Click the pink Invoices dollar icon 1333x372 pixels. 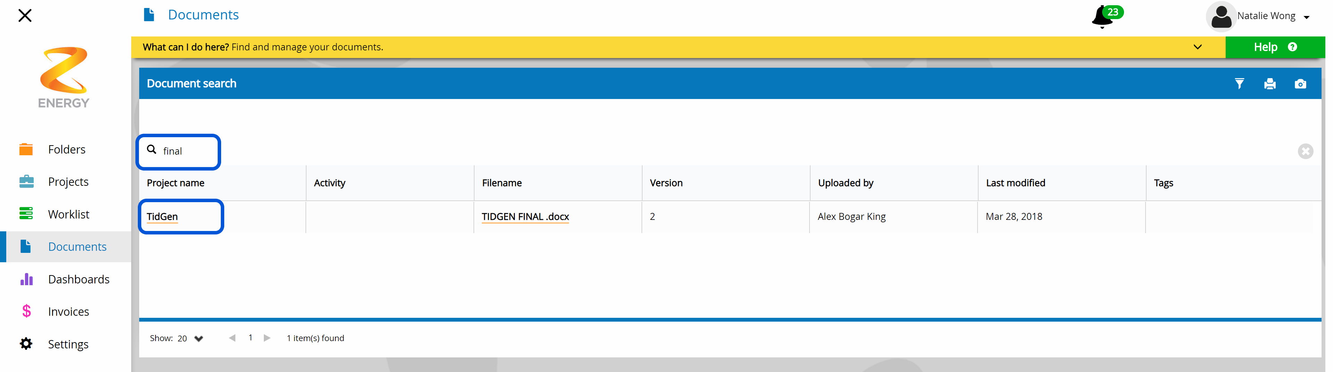coord(26,311)
